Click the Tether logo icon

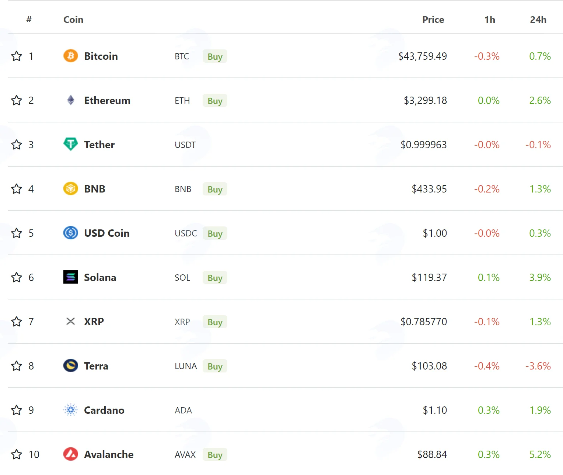coord(71,144)
